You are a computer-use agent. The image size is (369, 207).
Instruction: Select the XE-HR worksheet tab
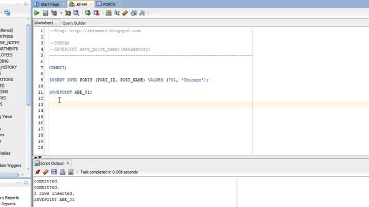tap(81, 4)
